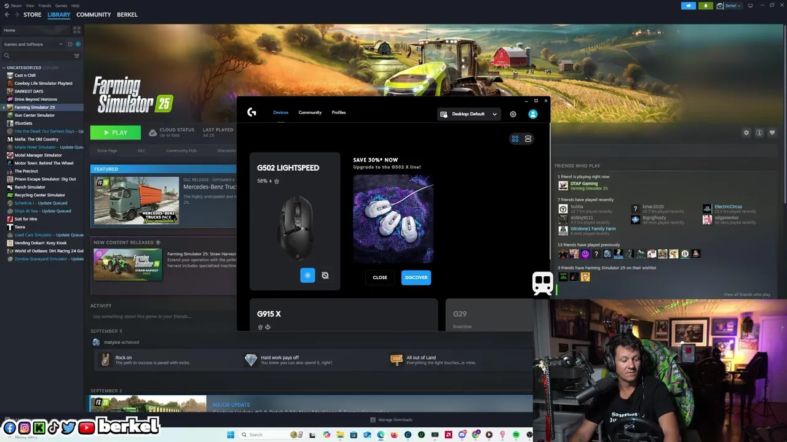Select the Profiles tab in G HUB
Screen dimensions: 787x442
339,112
